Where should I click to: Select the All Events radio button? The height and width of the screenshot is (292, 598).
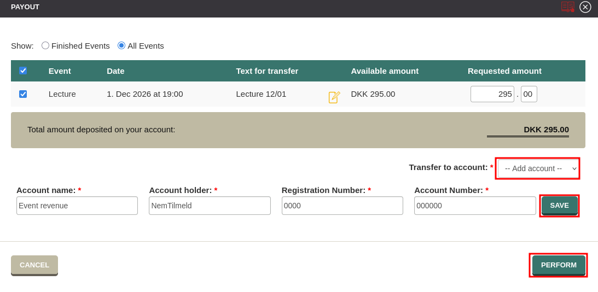coord(121,45)
